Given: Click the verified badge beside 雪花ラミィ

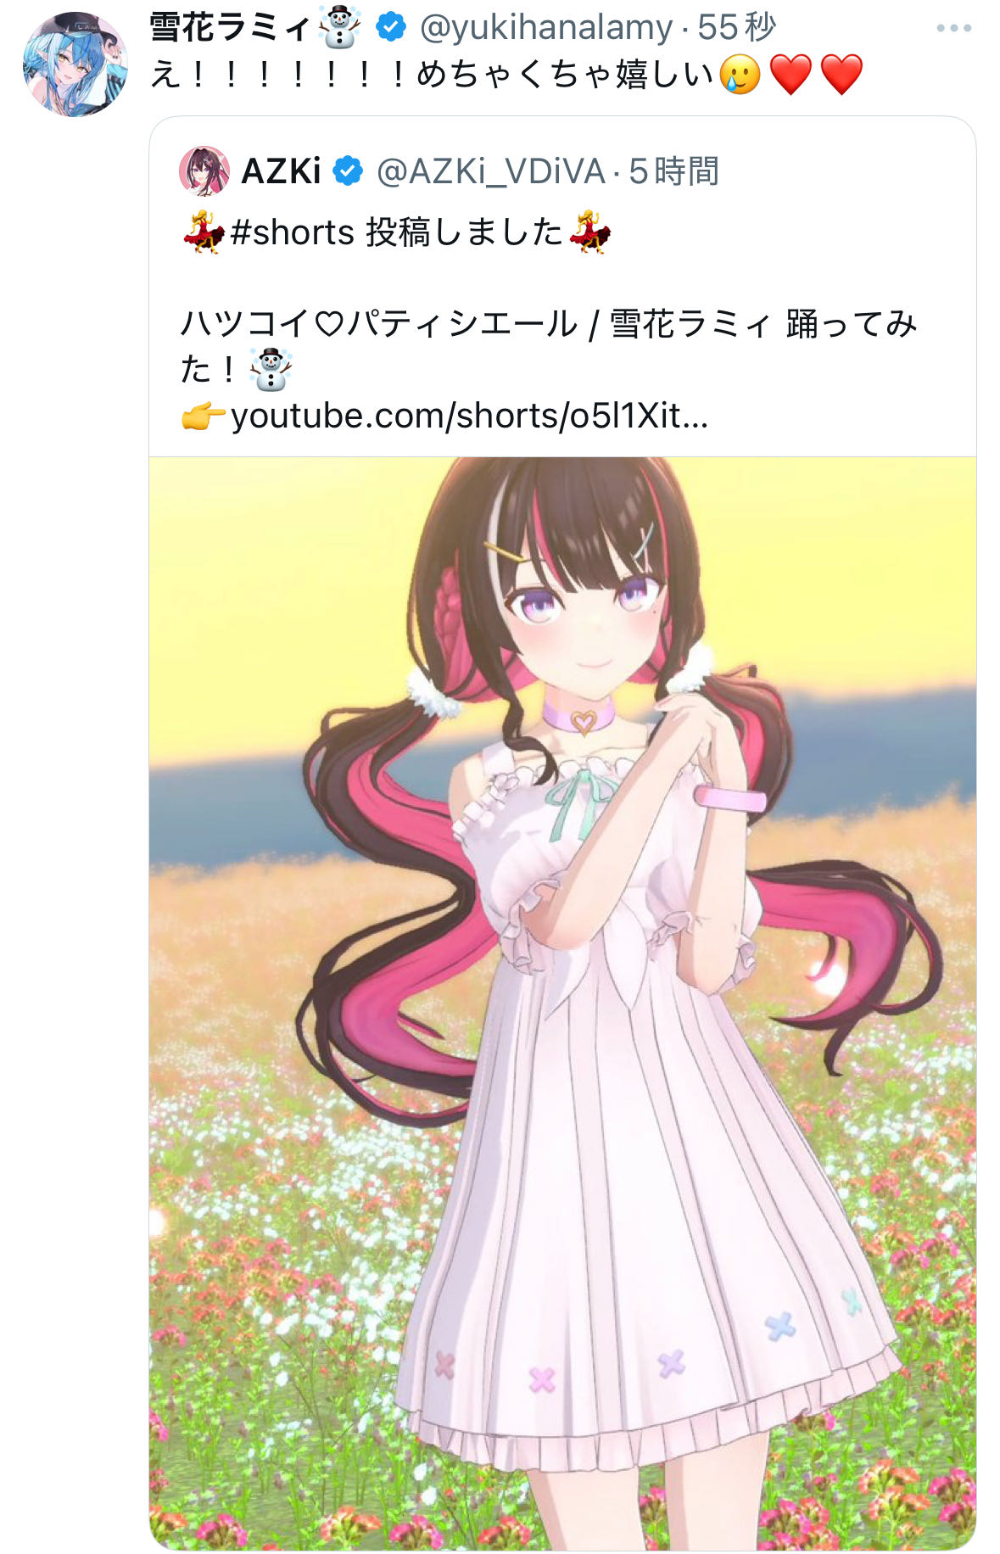Looking at the screenshot, I should click(390, 28).
